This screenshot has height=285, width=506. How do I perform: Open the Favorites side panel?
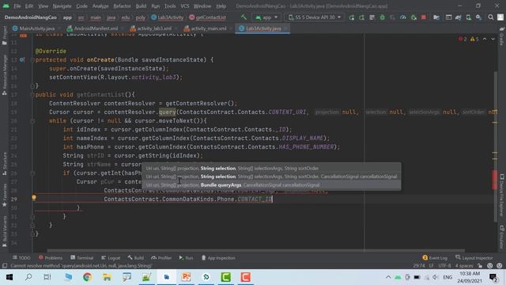tap(4, 196)
